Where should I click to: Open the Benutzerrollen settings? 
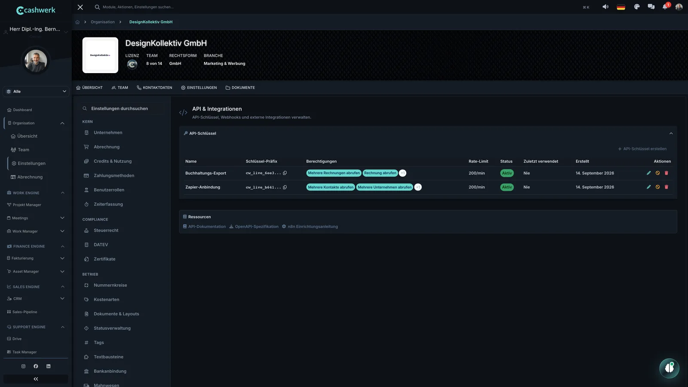click(109, 190)
